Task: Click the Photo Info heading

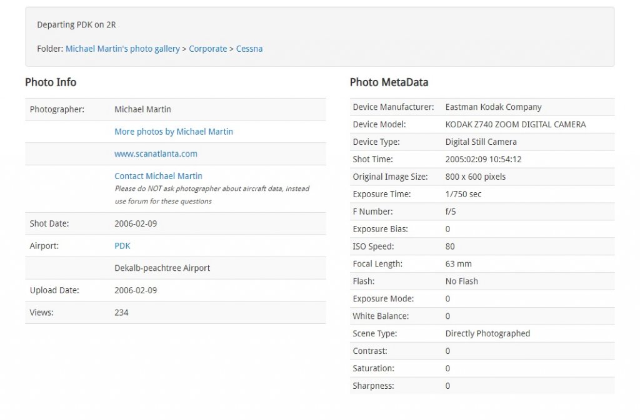Action: click(51, 82)
